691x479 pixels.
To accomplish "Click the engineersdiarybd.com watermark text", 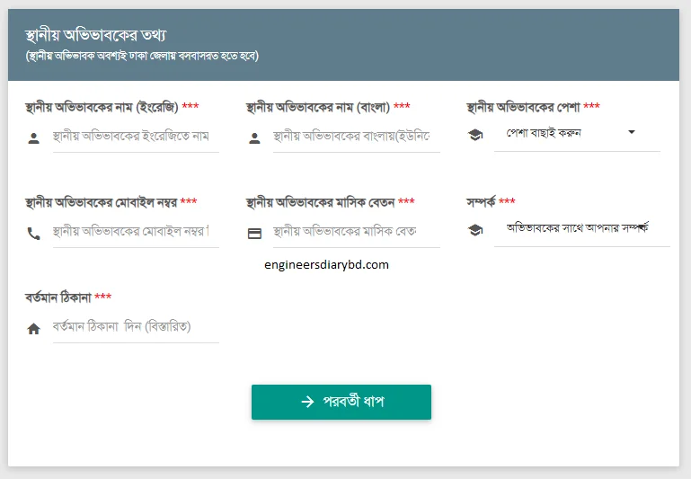I will (x=327, y=265).
